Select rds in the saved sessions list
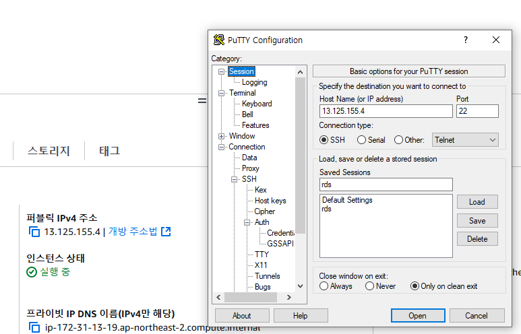Viewport: 521px width, 334px height. (327, 209)
